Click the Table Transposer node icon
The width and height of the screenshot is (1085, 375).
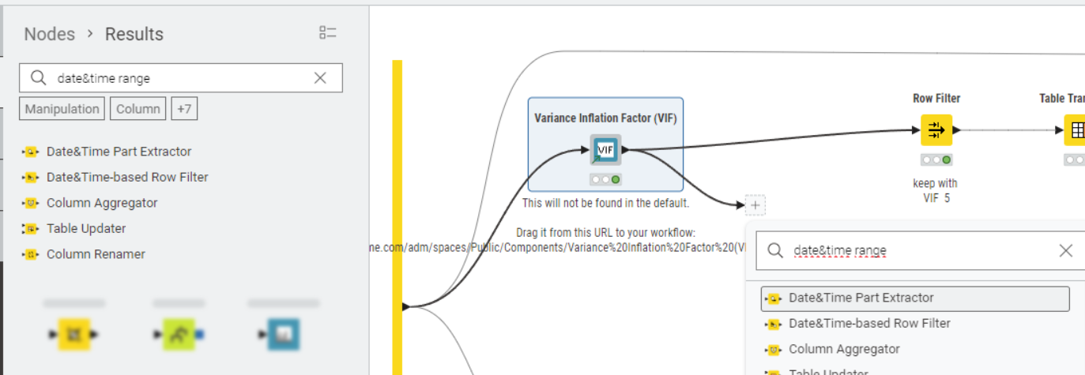click(x=1076, y=131)
